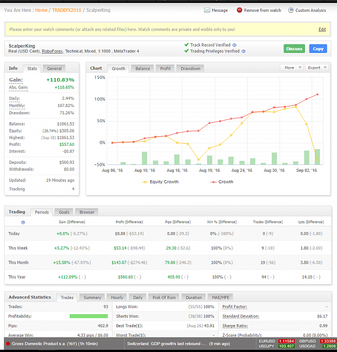Click the +110.83% gain value
The height and width of the screenshot is (352, 337).
[x=60, y=80]
